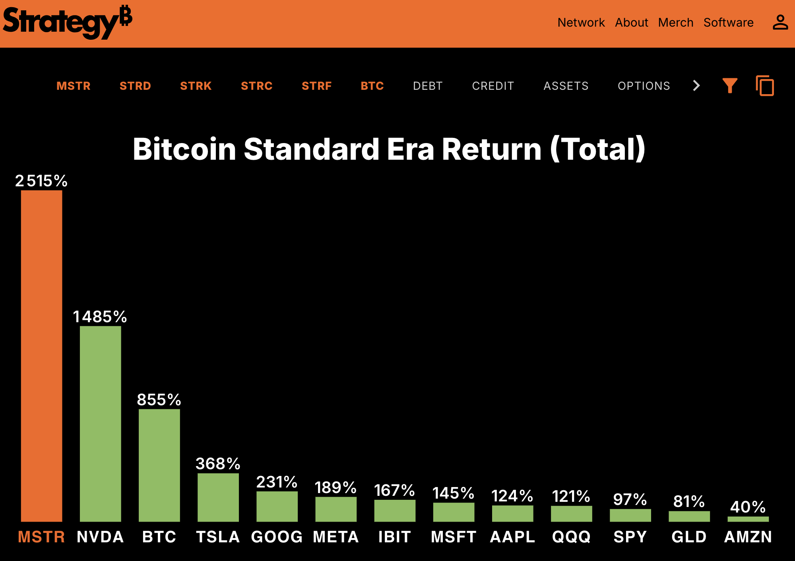This screenshot has height=561, width=795.
Task: View the ASSETS tab
Action: coord(566,86)
